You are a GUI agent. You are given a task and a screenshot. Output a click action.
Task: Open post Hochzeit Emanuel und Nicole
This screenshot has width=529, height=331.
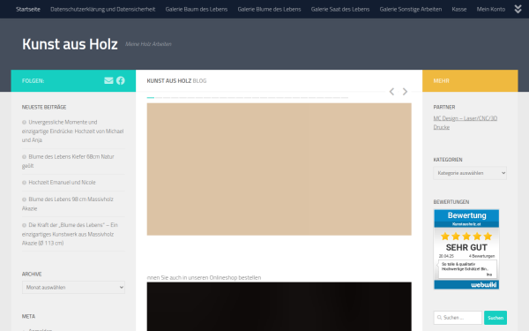[x=62, y=183]
